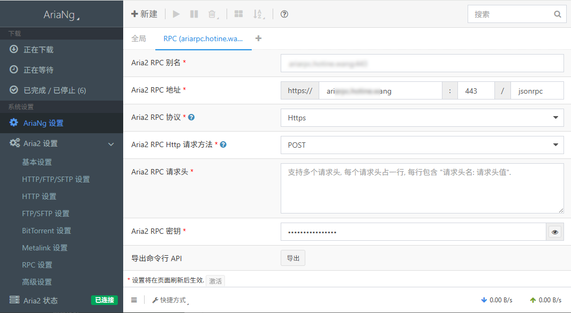Click the RPC alias input field
This screenshot has width=571, height=313.
click(422, 63)
